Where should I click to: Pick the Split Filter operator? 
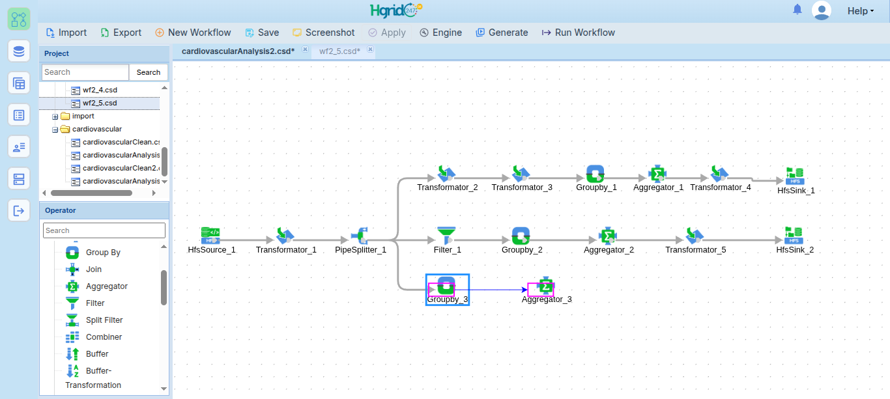(x=104, y=320)
